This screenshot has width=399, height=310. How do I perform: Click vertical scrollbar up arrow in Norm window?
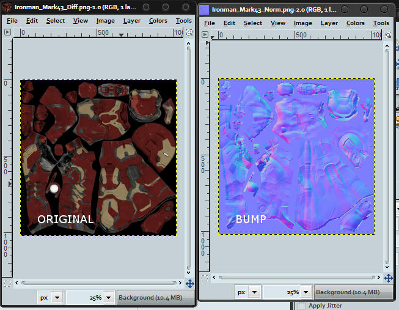387,46
